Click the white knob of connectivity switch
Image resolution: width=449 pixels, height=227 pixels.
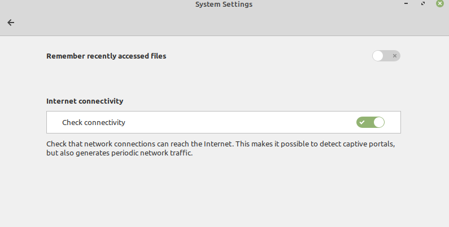(x=378, y=122)
